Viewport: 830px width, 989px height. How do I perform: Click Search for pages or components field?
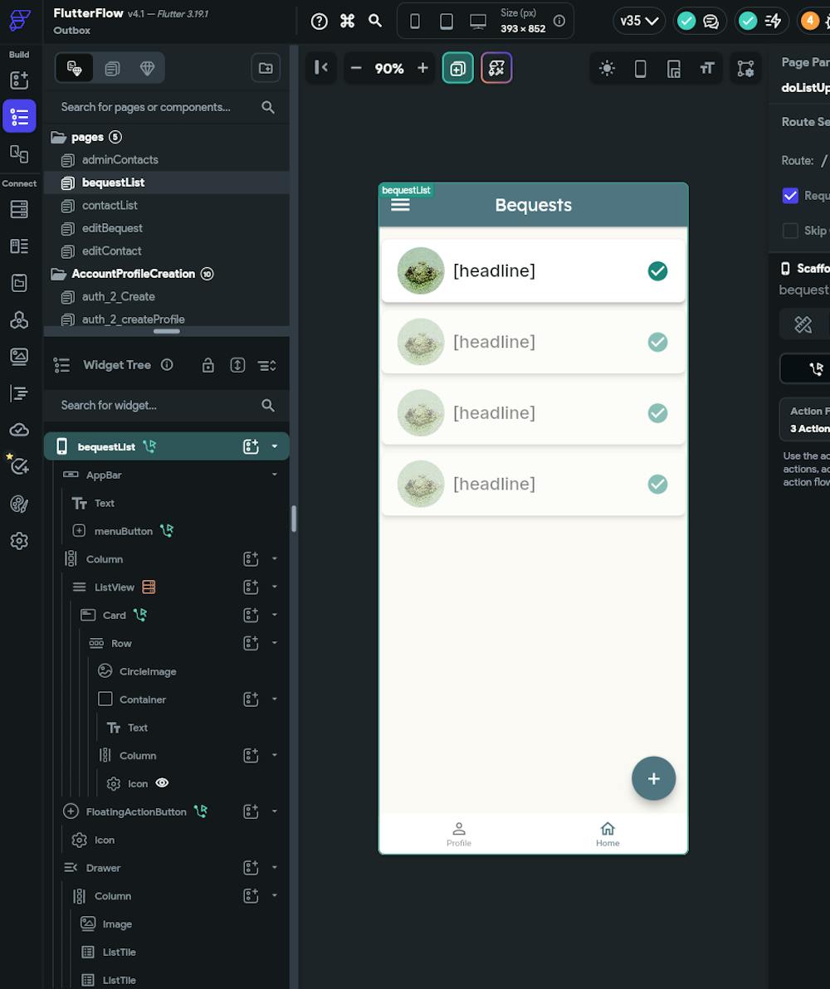point(167,107)
